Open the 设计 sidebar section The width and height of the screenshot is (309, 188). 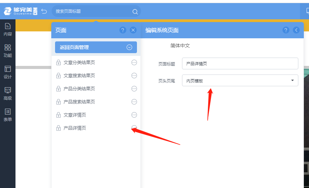(8, 72)
